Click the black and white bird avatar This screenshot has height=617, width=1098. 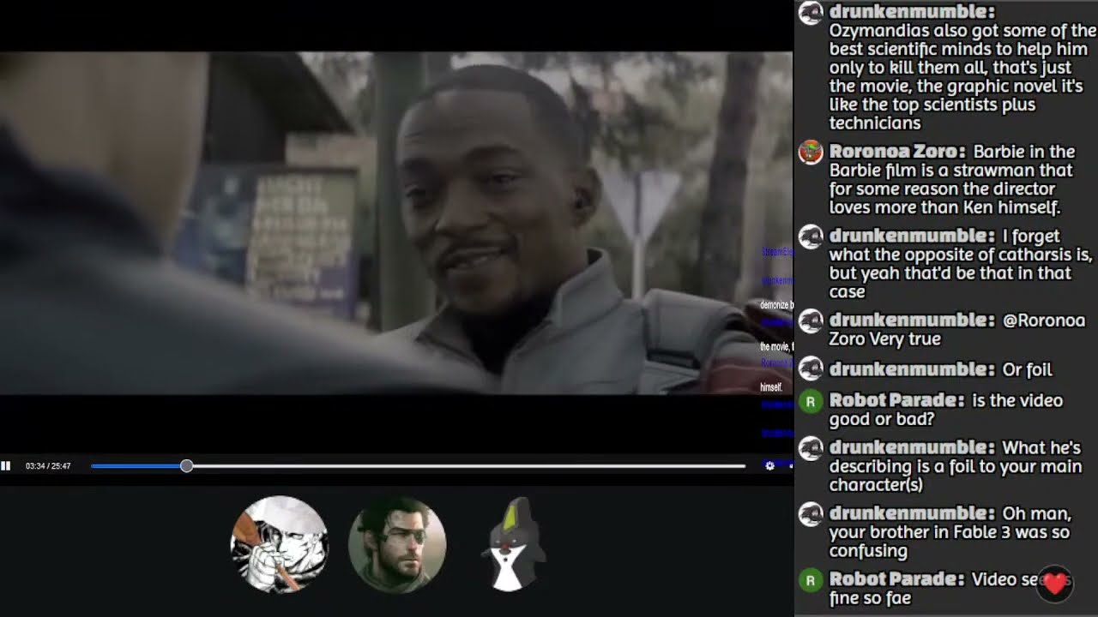tap(513, 544)
